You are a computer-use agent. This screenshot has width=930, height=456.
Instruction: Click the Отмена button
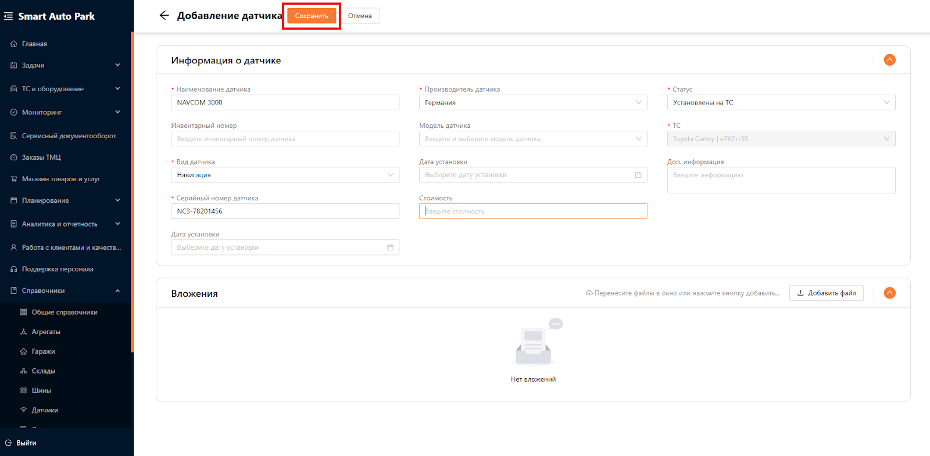tap(360, 16)
